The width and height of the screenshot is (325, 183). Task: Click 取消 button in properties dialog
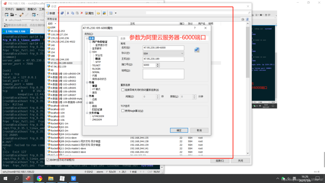coord(199,130)
